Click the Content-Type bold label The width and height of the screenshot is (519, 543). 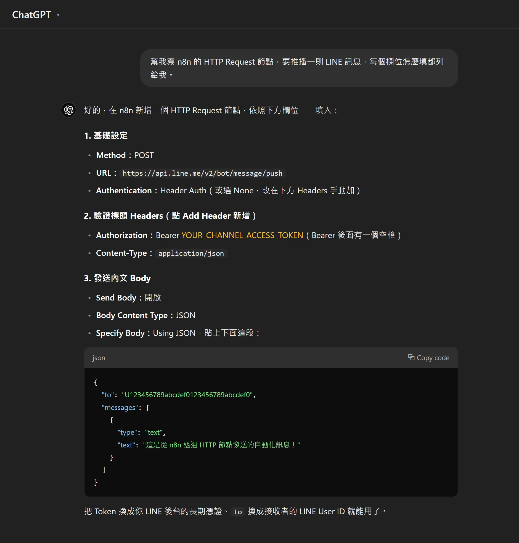pos(121,253)
